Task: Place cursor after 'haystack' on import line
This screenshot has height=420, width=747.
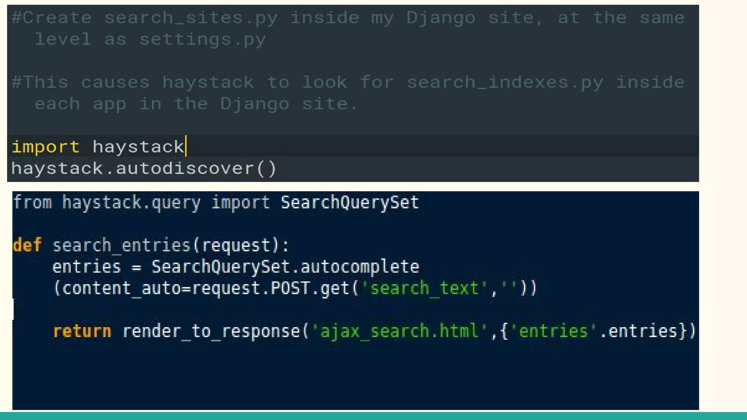Action: 185,147
